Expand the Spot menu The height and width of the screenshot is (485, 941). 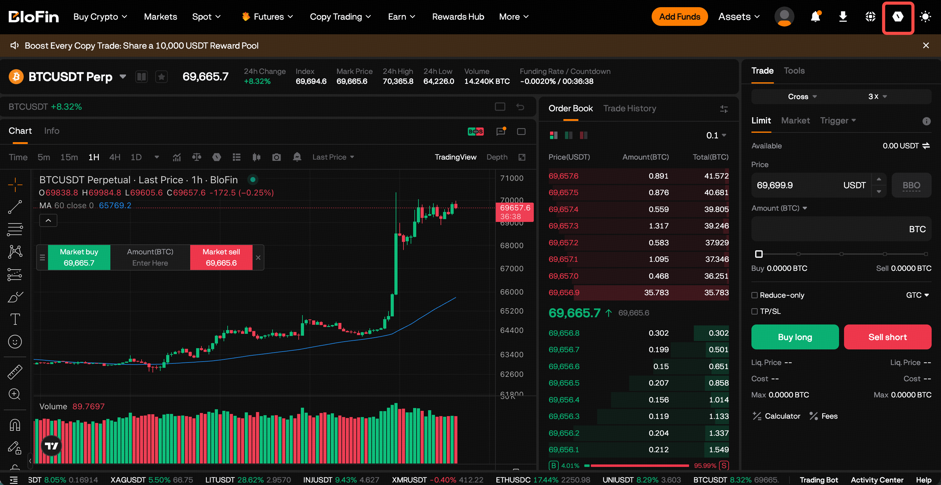coord(206,17)
